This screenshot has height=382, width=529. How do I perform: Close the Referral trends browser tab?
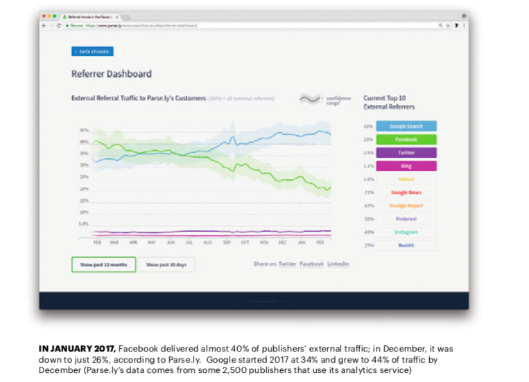(x=116, y=17)
